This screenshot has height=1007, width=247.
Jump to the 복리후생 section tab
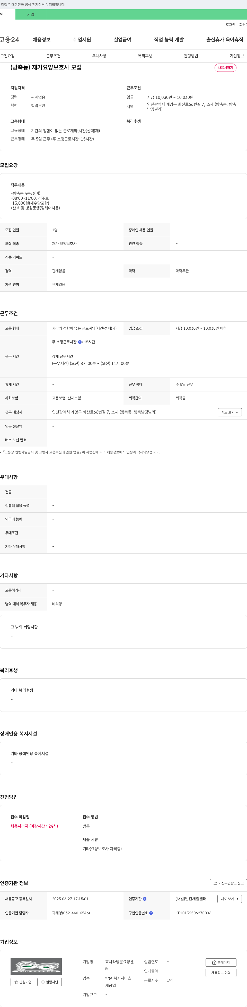[x=145, y=56]
